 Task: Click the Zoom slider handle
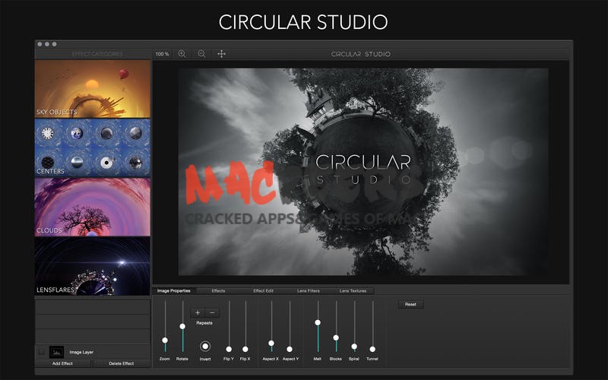[165, 340]
